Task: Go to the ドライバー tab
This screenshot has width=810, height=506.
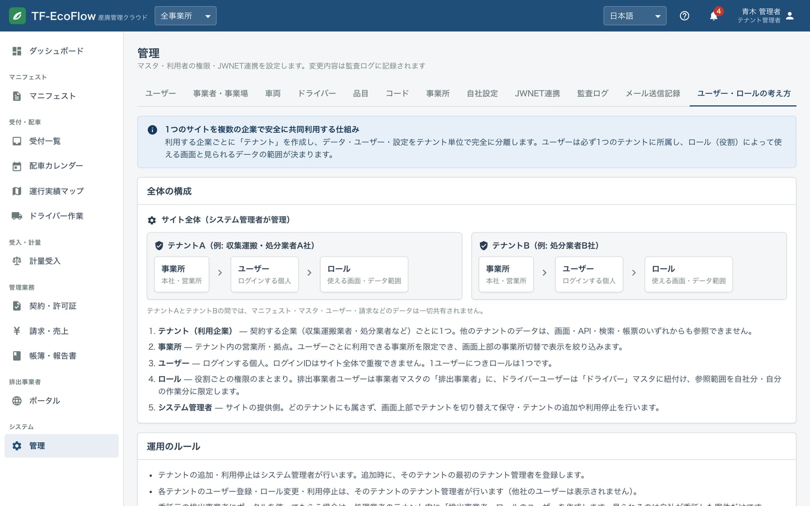Action: pyautogui.click(x=317, y=94)
